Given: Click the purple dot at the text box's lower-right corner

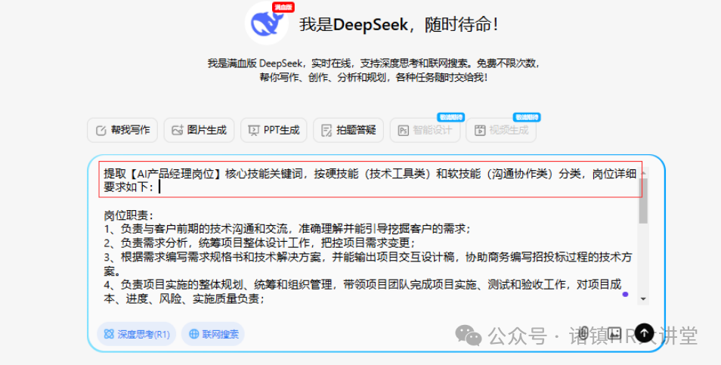Looking at the screenshot, I should point(625,294).
